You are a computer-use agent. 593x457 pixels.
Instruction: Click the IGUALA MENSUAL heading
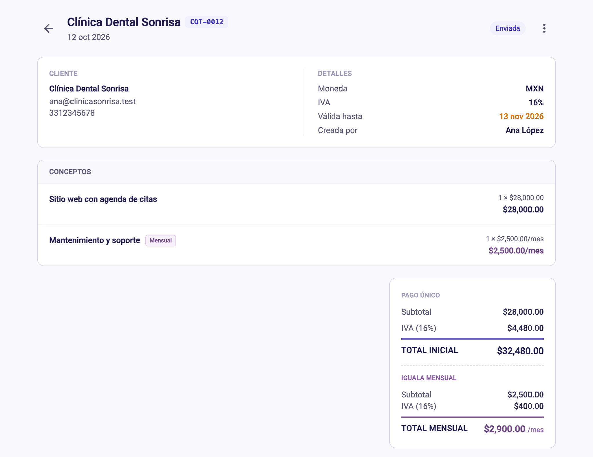pyautogui.click(x=429, y=378)
